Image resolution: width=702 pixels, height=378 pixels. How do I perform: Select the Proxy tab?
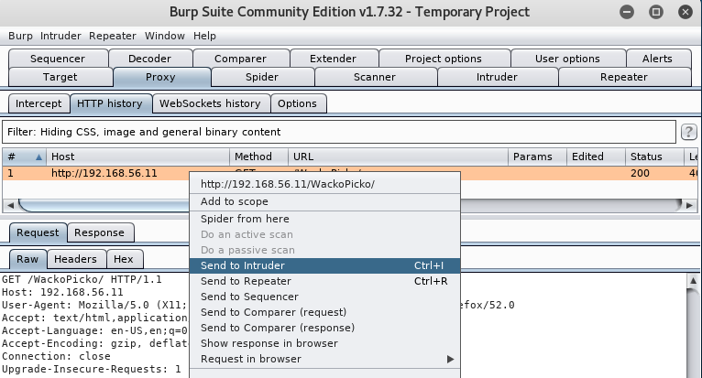(160, 77)
